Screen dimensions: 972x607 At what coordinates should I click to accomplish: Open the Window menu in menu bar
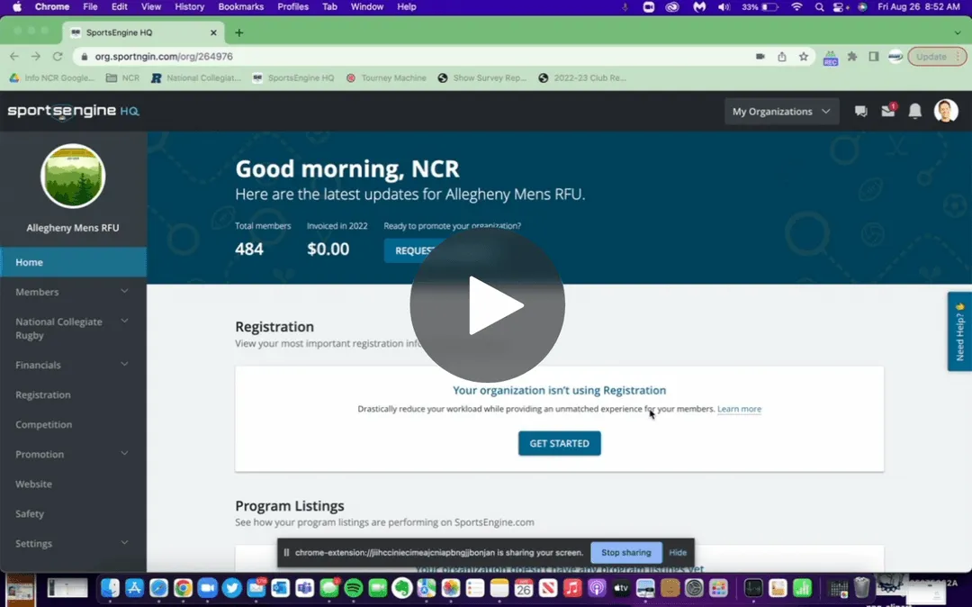point(367,7)
